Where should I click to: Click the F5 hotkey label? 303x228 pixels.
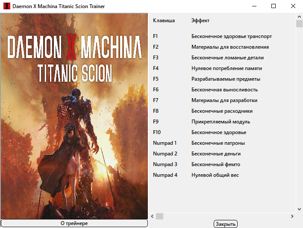(156, 79)
